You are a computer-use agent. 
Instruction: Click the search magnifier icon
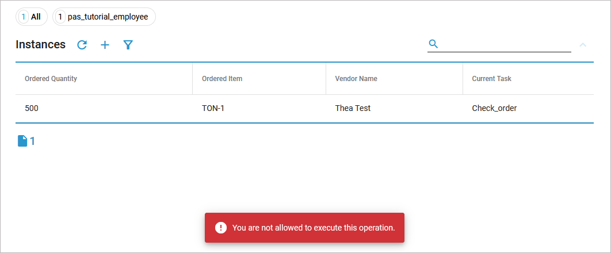click(x=434, y=44)
